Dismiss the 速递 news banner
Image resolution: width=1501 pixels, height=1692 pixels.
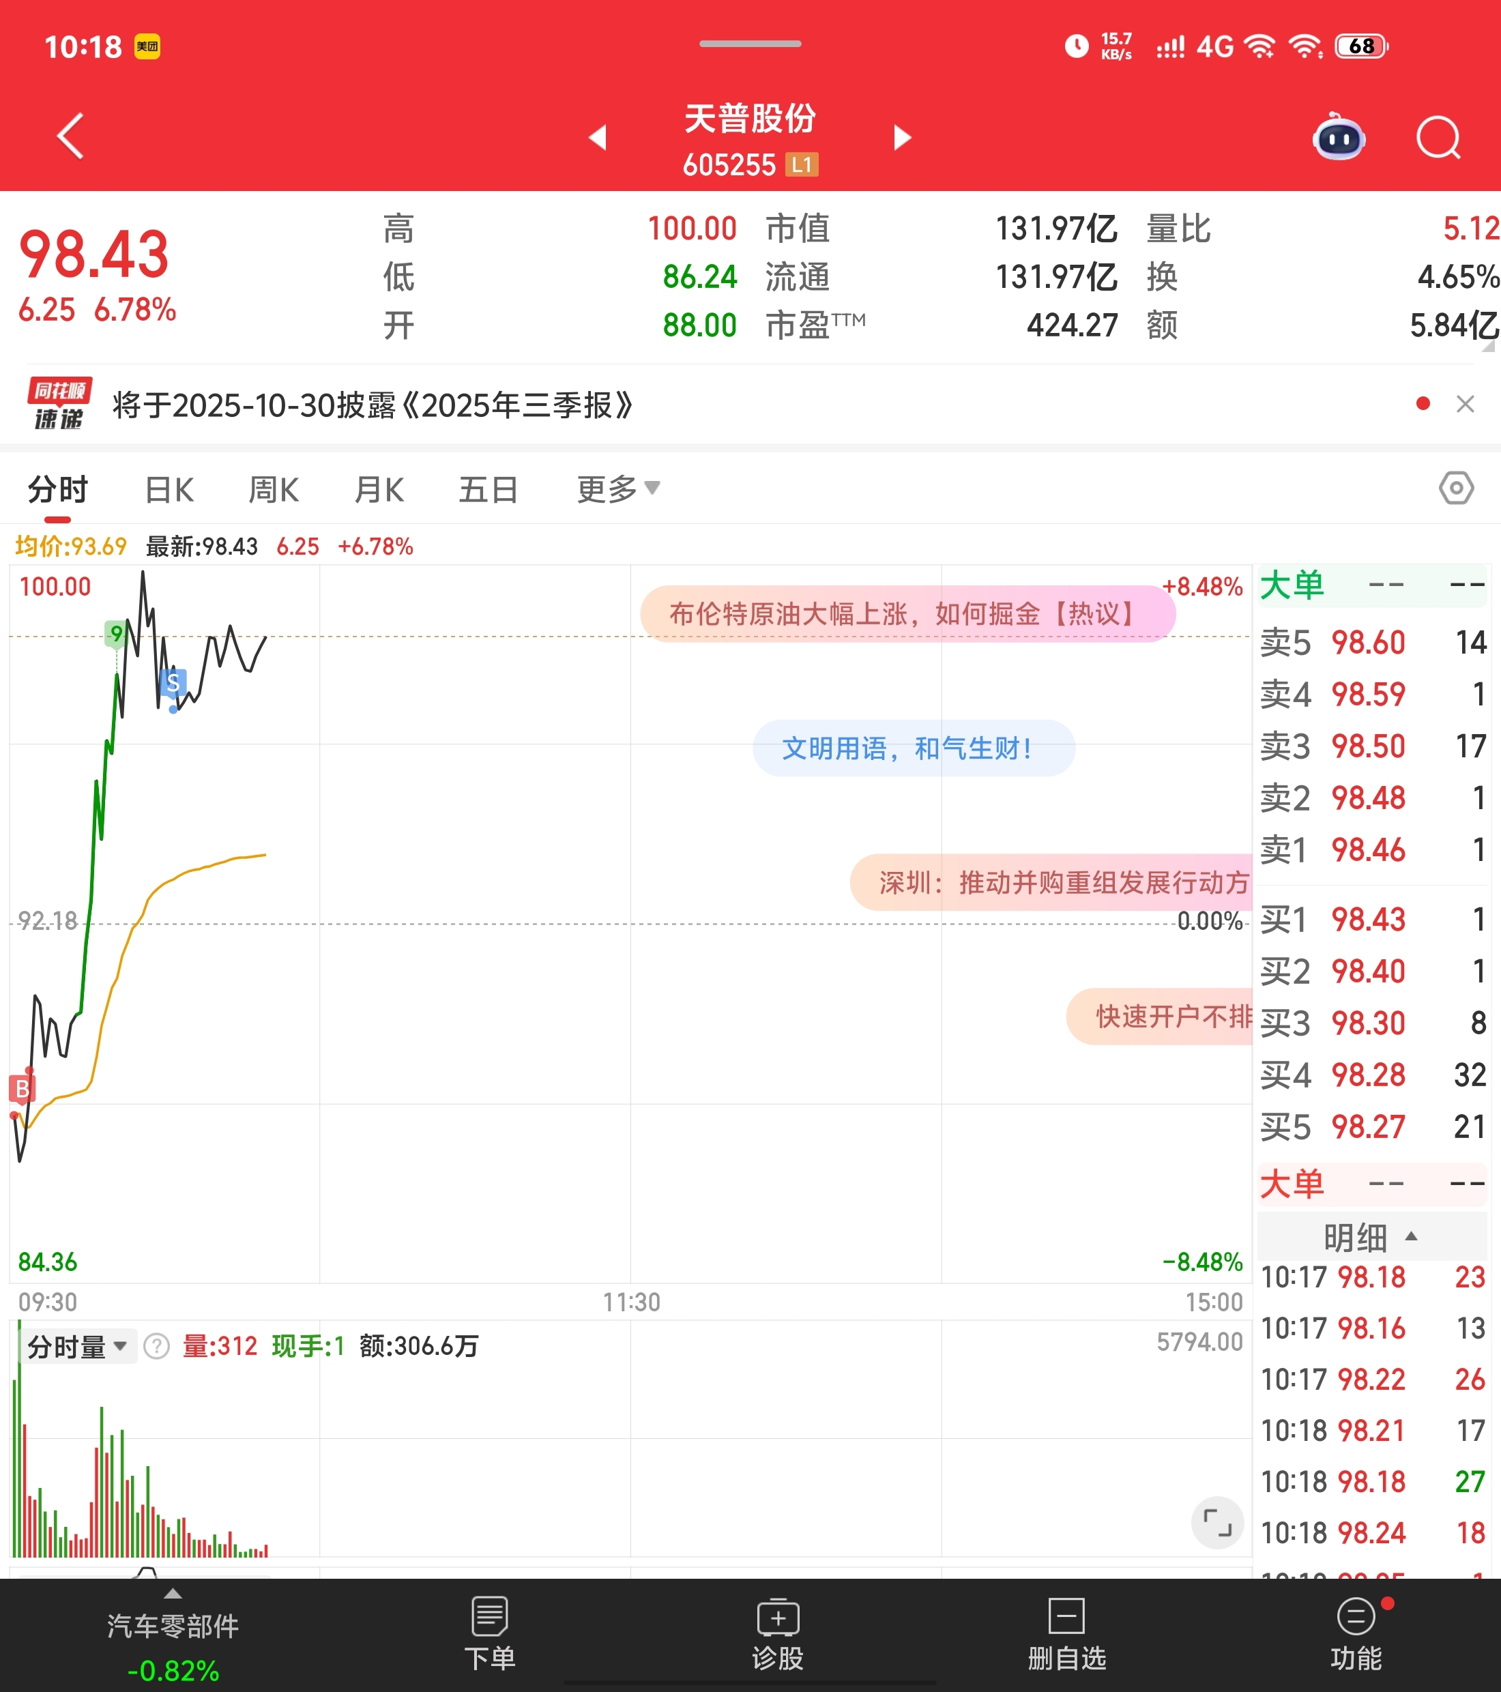pyautogui.click(x=1465, y=404)
